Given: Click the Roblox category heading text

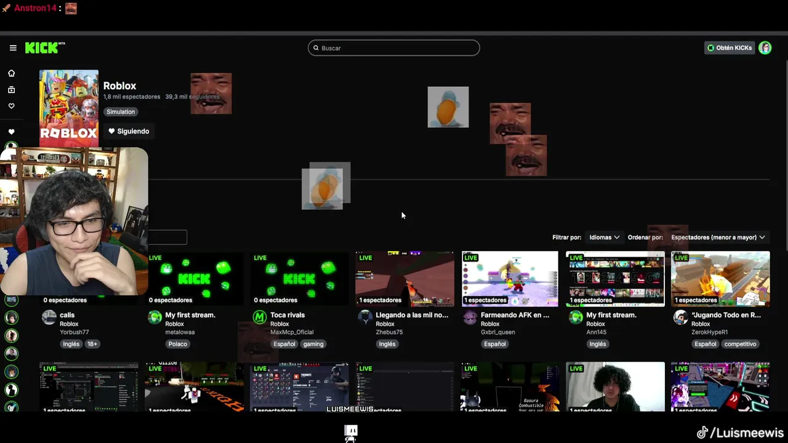Looking at the screenshot, I should coord(120,86).
